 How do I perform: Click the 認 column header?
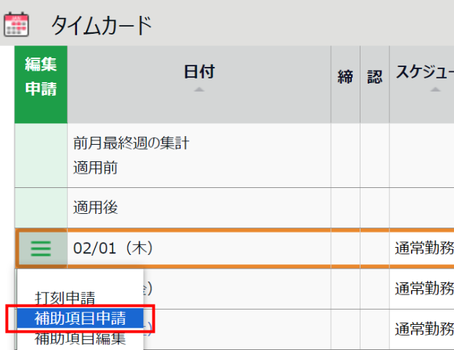click(375, 77)
